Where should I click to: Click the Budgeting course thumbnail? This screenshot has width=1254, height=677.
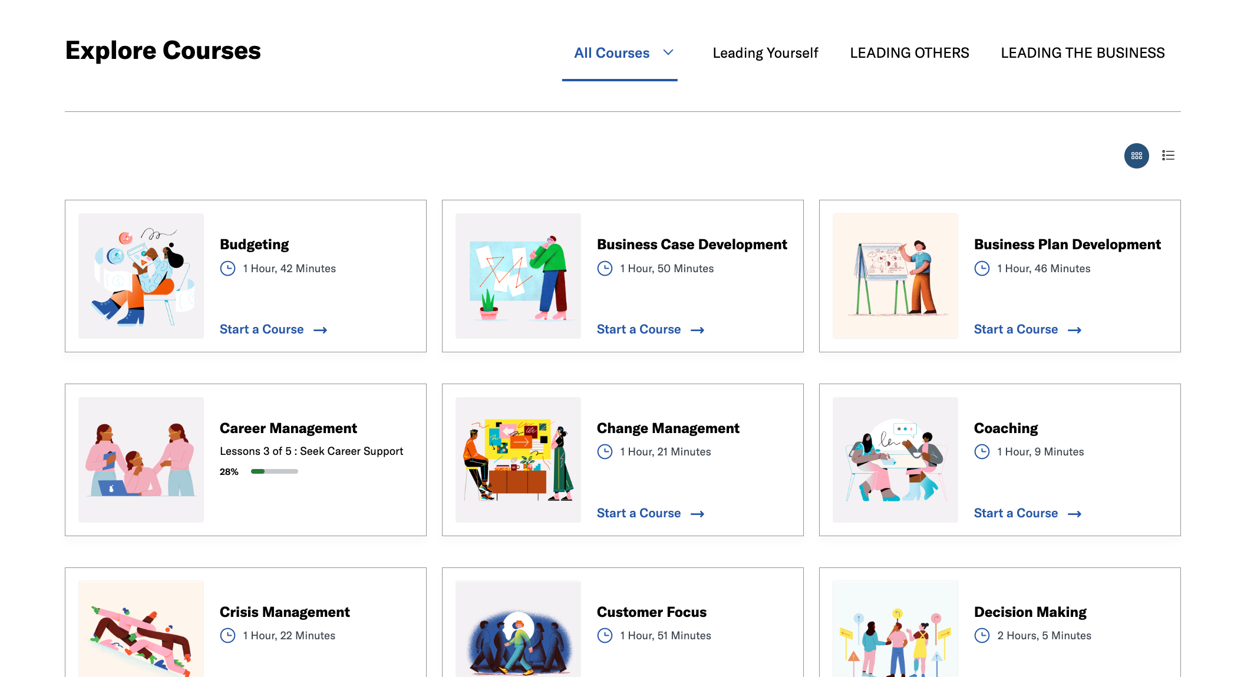pyautogui.click(x=141, y=276)
